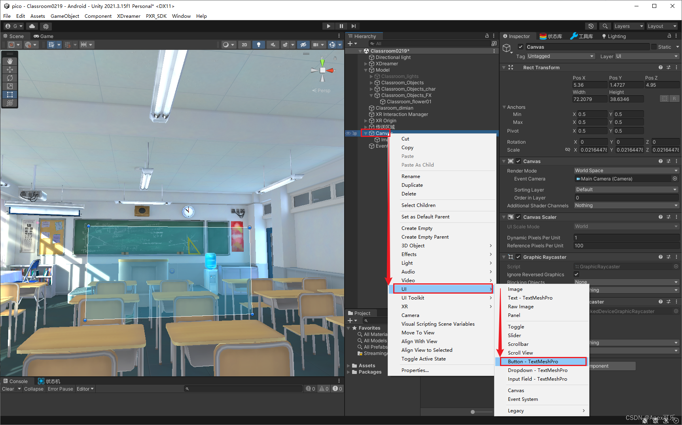Open Render Mode dropdown World Space
Image resolution: width=682 pixels, height=425 pixels.
pos(627,171)
